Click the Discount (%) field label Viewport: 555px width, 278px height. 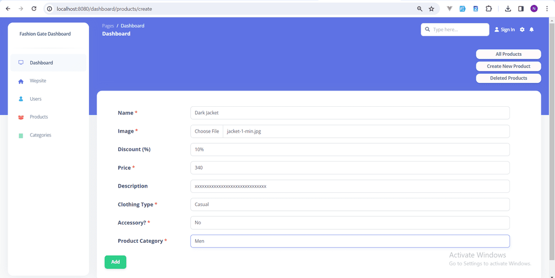(x=134, y=150)
